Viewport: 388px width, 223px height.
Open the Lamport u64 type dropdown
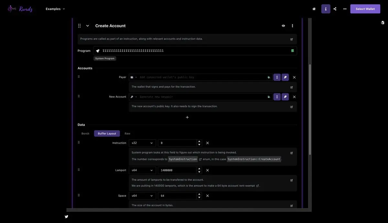pos(142,170)
